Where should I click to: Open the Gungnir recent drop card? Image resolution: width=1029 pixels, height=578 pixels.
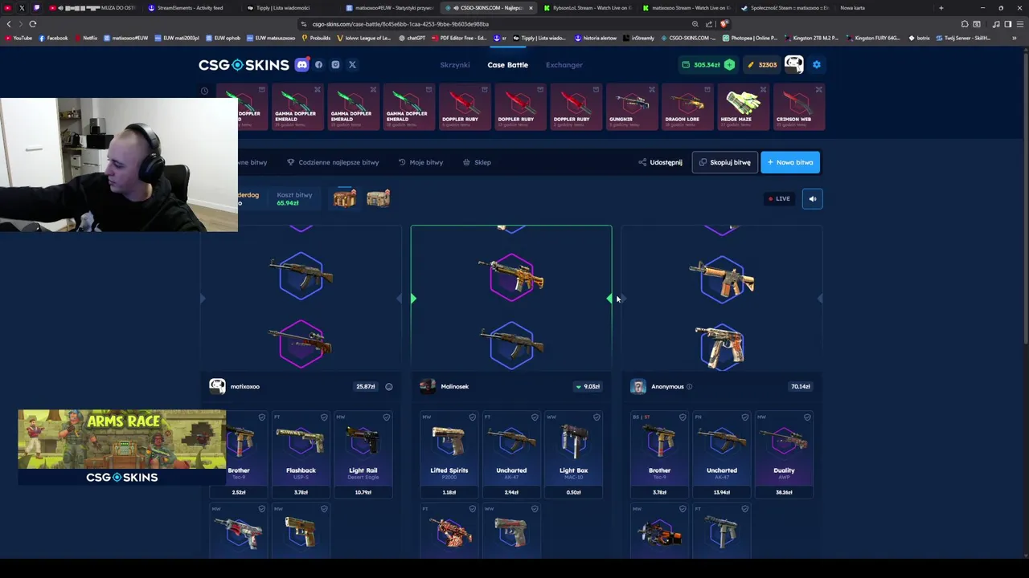pyautogui.click(x=631, y=107)
